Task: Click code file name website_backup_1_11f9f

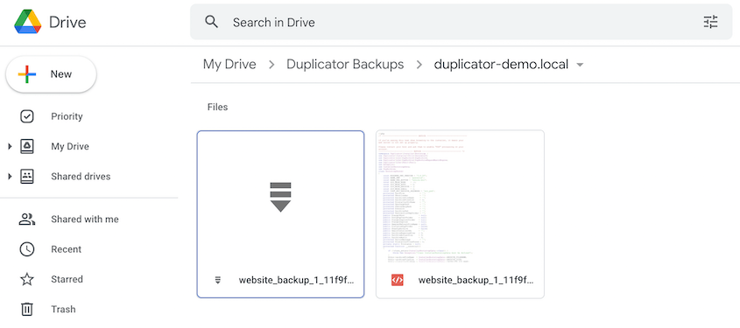Action: (476, 280)
